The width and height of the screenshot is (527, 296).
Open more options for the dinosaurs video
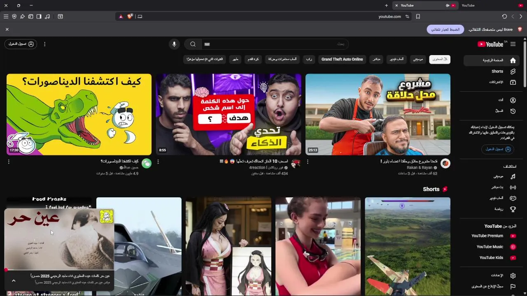[9, 162]
